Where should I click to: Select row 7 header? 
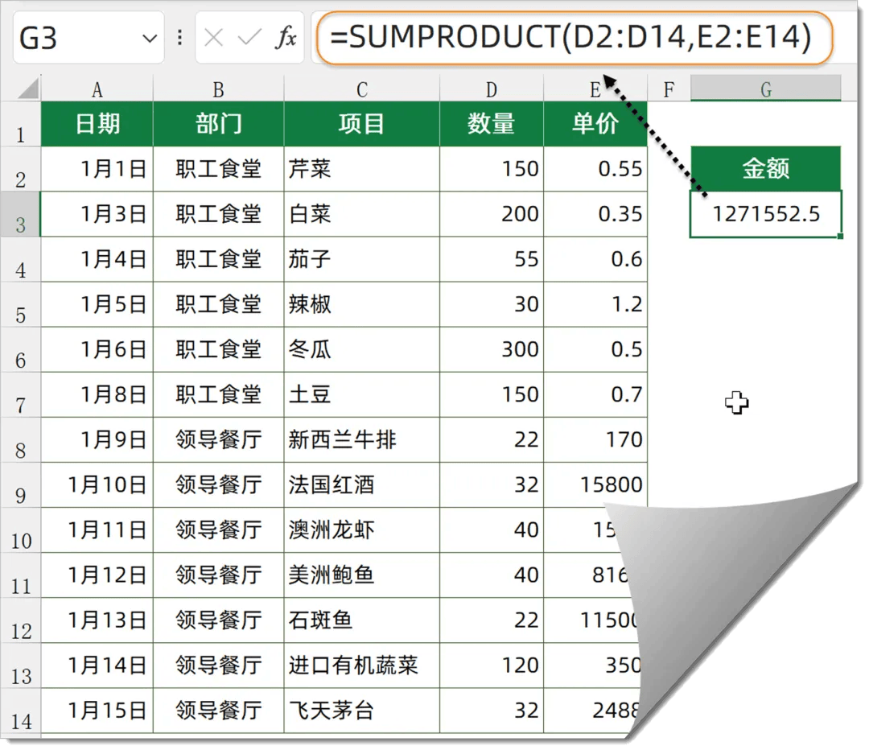pos(20,395)
